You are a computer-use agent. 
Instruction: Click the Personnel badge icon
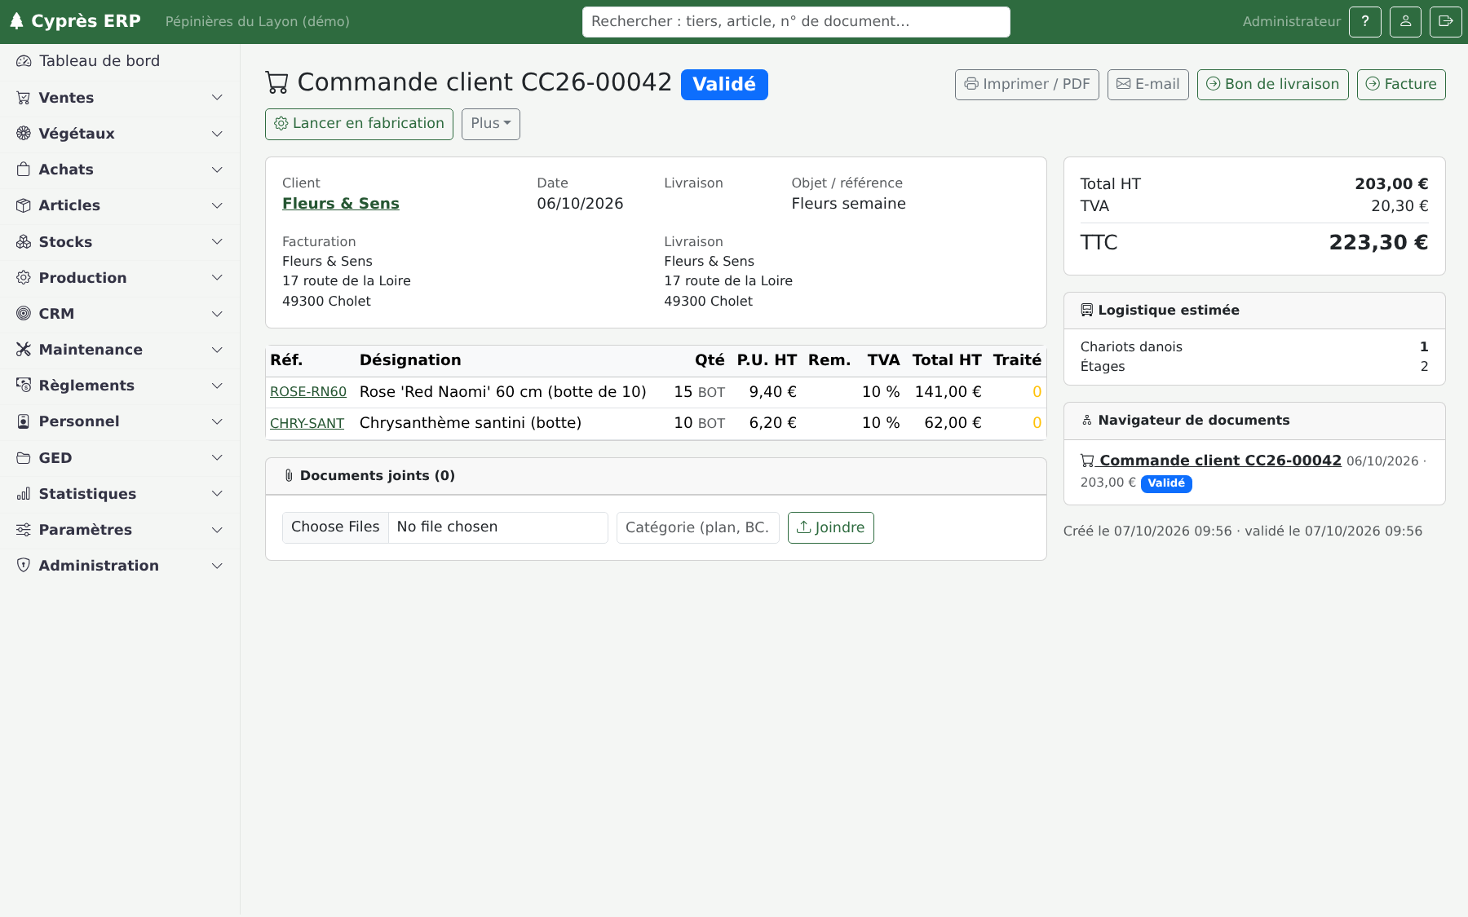click(24, 421)
